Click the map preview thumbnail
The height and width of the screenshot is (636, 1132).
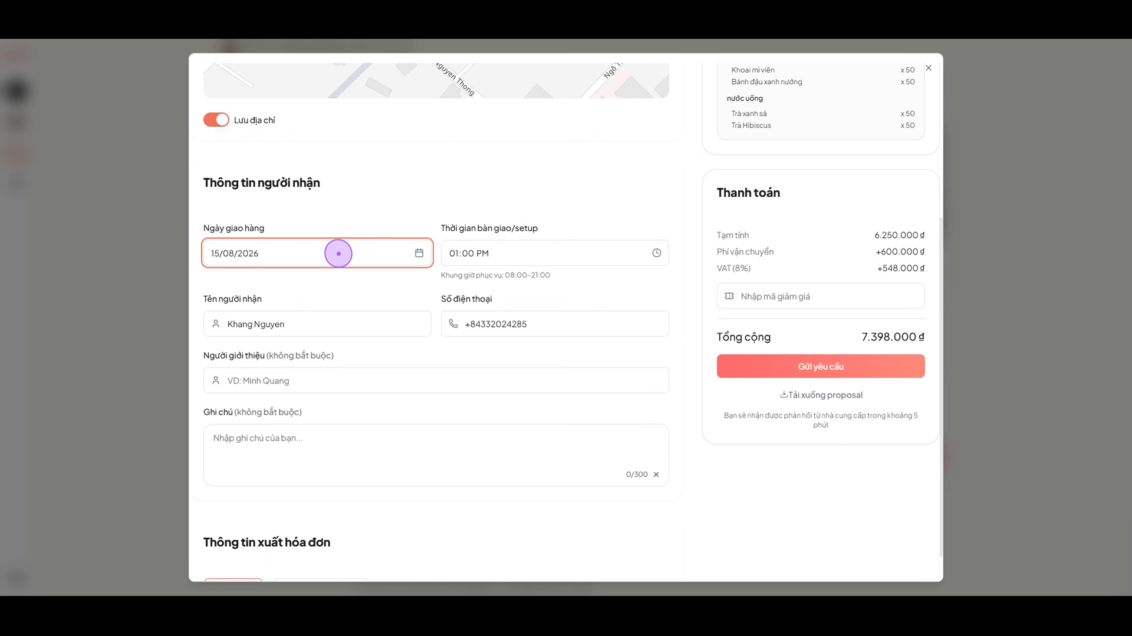(x=436, y=80)
